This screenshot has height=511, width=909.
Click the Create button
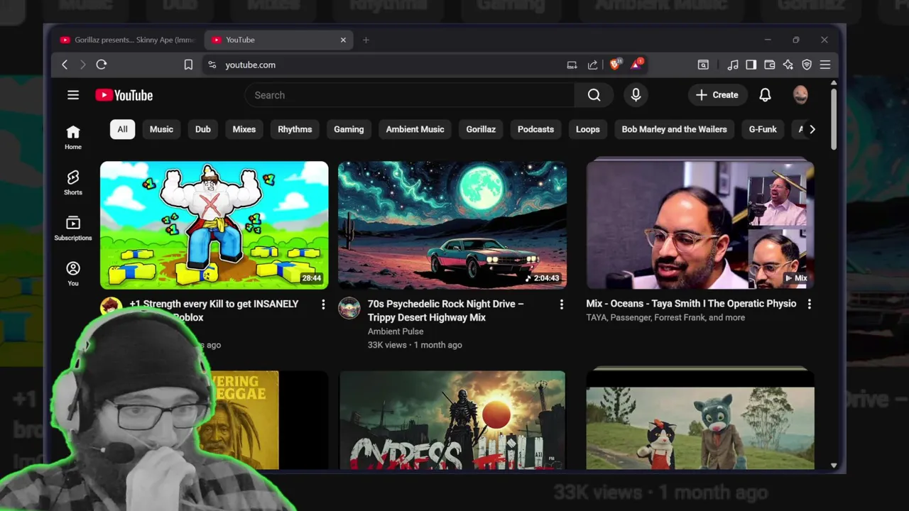(717, 95)
